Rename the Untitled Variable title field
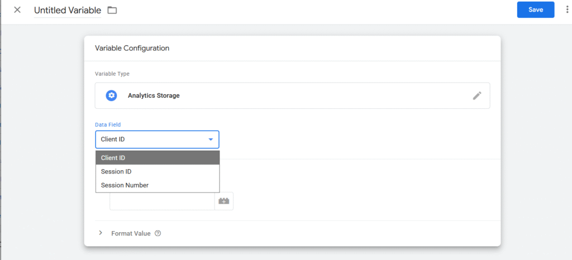The image size is (572, 260). [x=68, y=10]
